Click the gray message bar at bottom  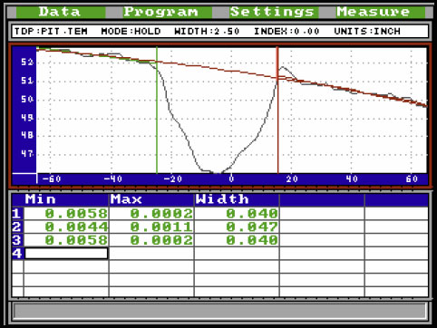tap(219, 311)
